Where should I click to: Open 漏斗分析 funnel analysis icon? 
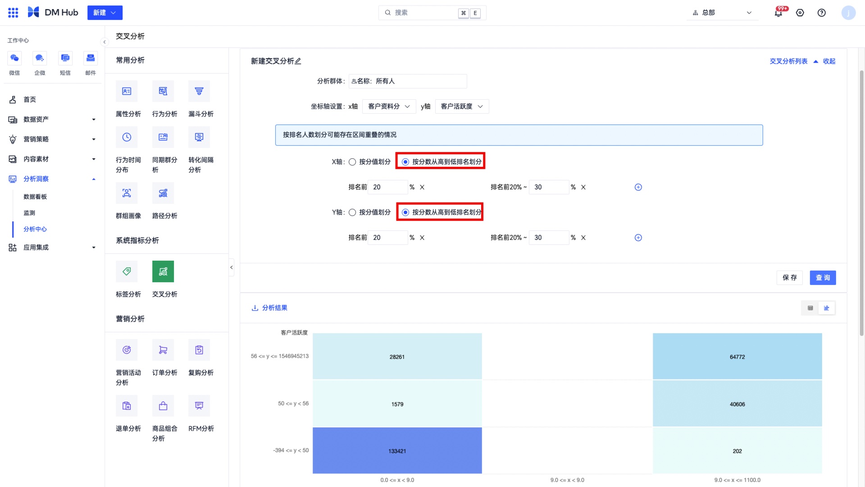[199, 91]
